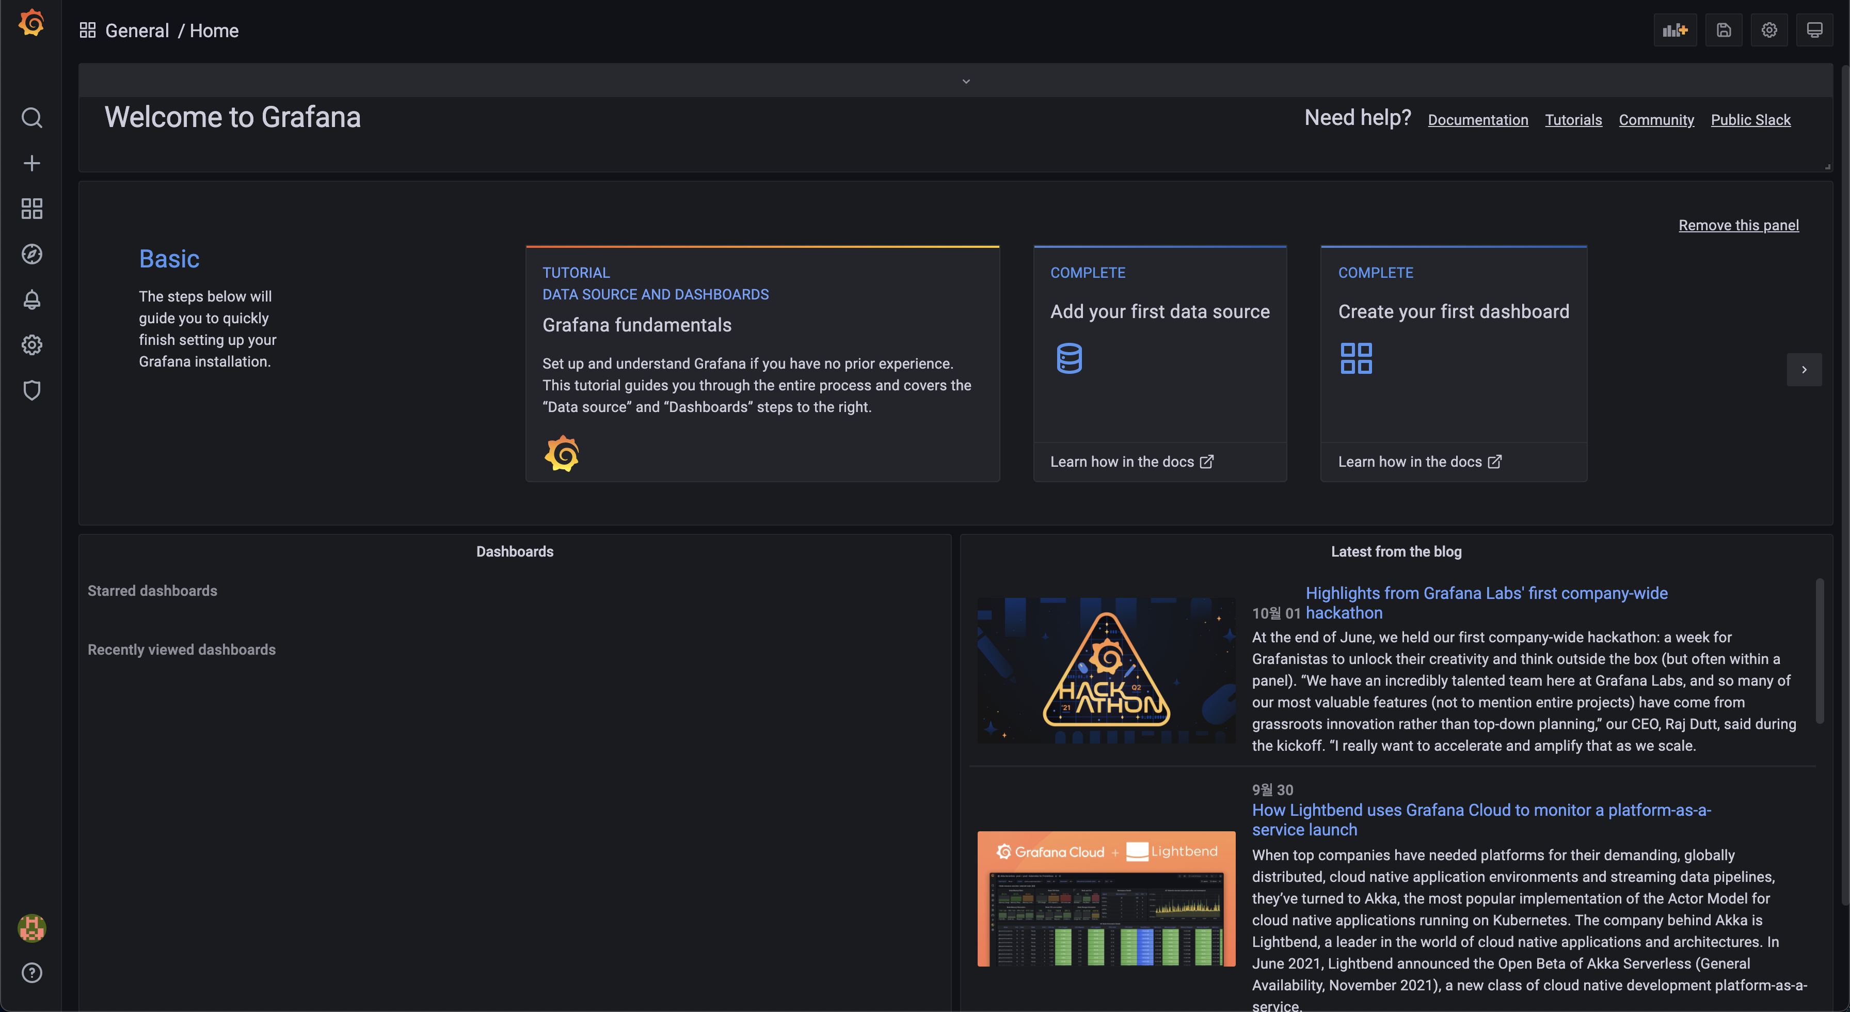Open Alerting bell icon in sidebar
The height and width of the screenshot is (1012, 1850).
tap(31, 299)
